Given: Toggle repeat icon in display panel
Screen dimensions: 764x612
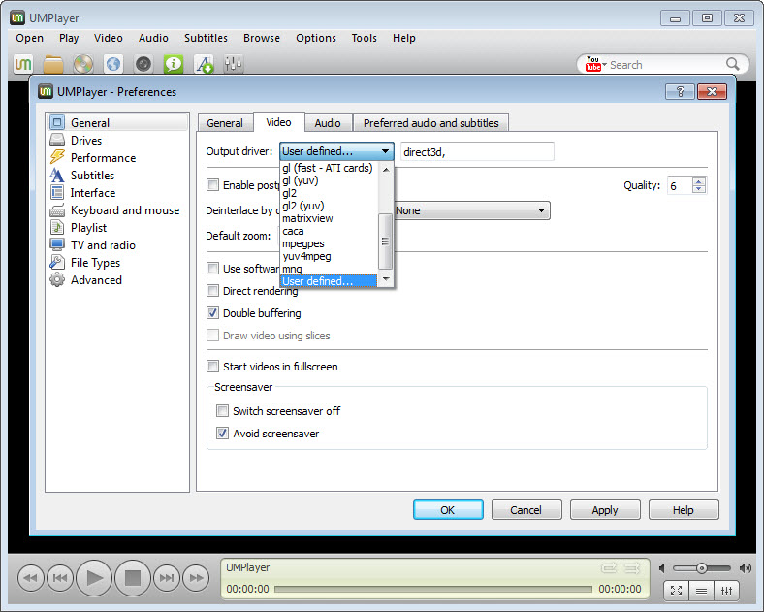Looking at the screenshot, I should [609, 567].
